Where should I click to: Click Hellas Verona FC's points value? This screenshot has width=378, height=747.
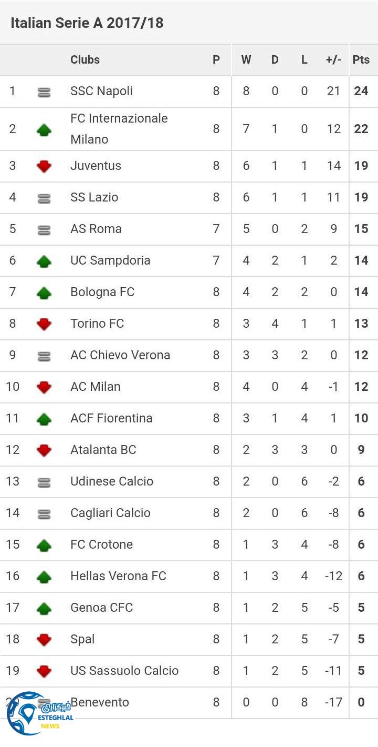pyautogui.click(x=361, y=576)
